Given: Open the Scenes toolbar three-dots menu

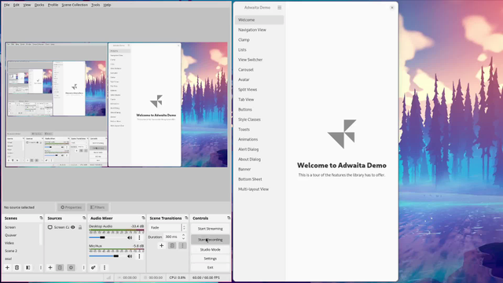Looking at the screenshot, I should pyautogui.click(x=41, y=267).
